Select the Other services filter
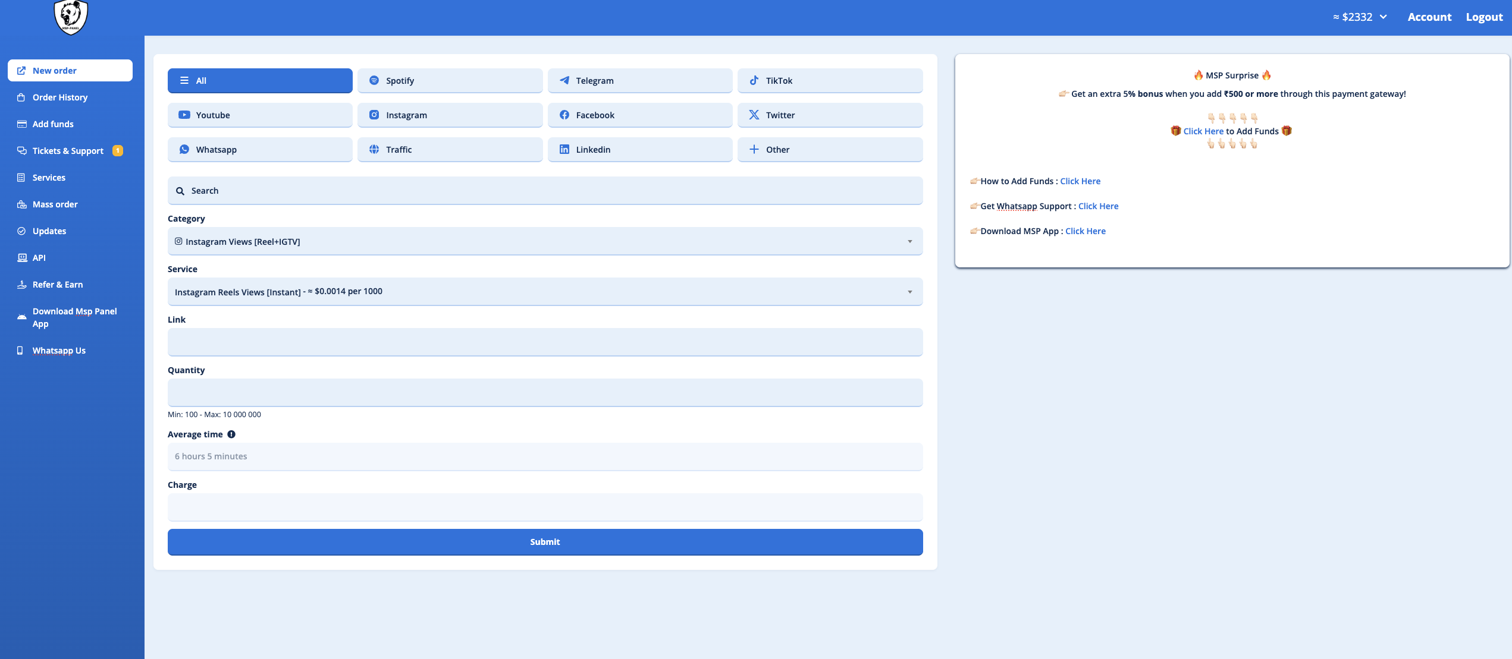This screenshot has height=659, width=1512. coord(830,150)
